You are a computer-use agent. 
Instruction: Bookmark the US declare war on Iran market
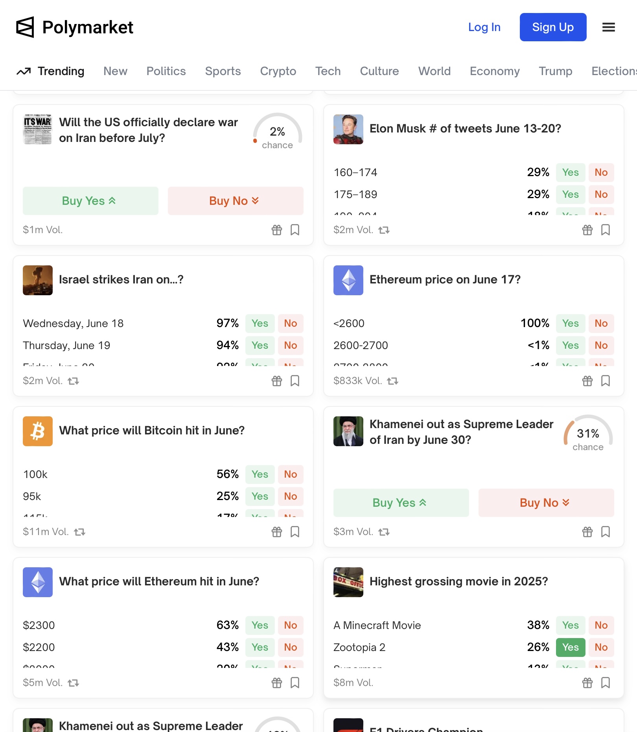pyautogui.click(x=295, y=230)
